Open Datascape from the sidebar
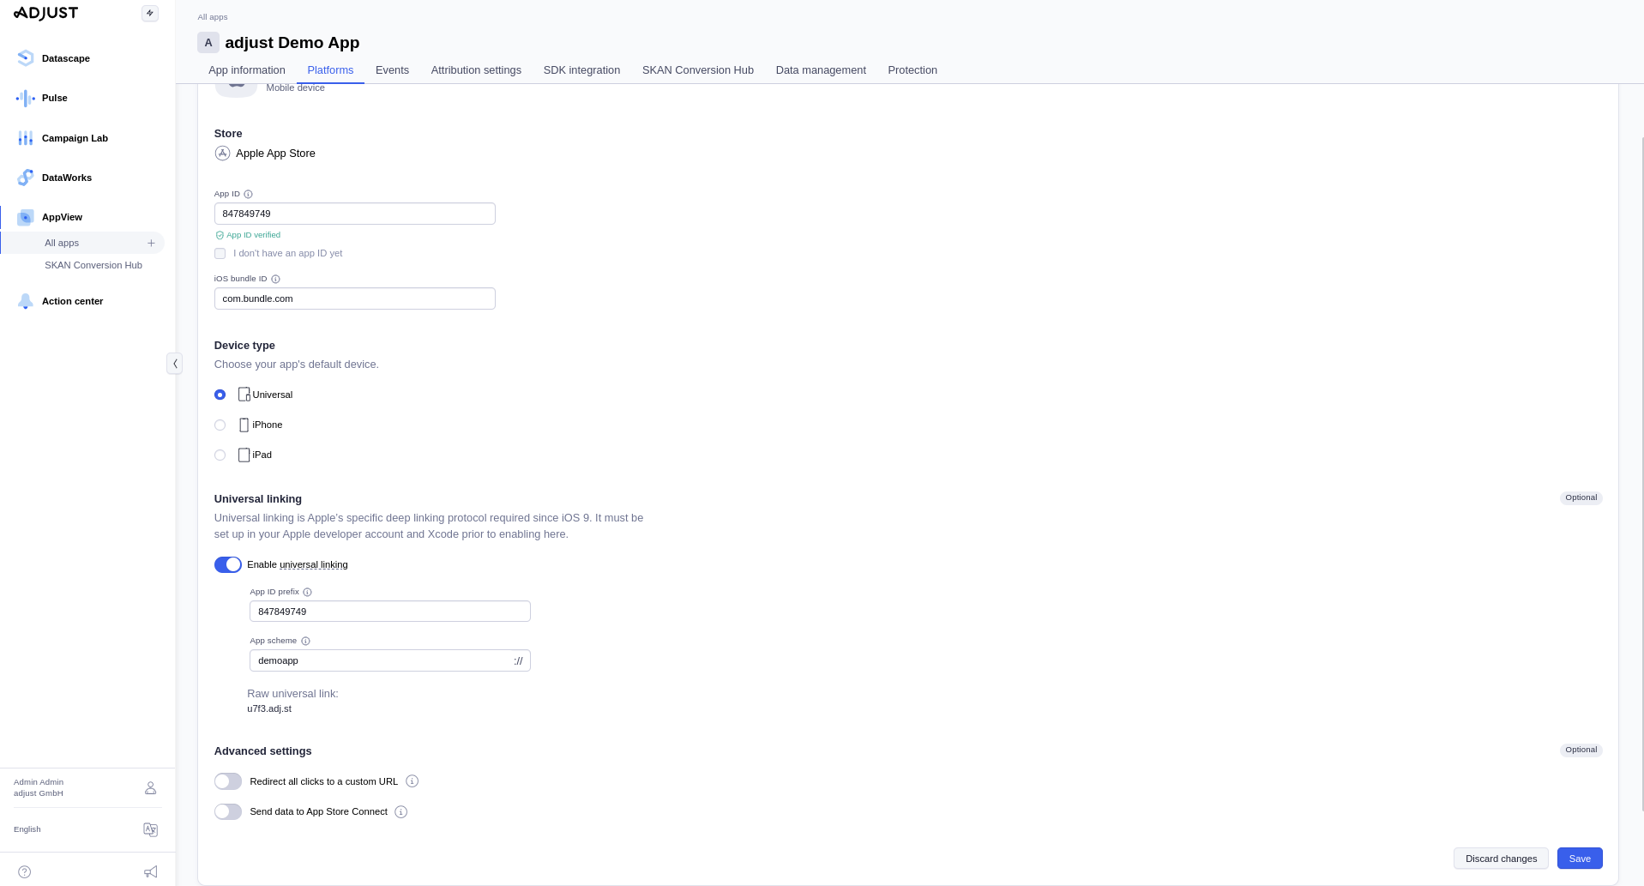The width and height of the screenshot is (1644, 886). (x=66, y=58)
